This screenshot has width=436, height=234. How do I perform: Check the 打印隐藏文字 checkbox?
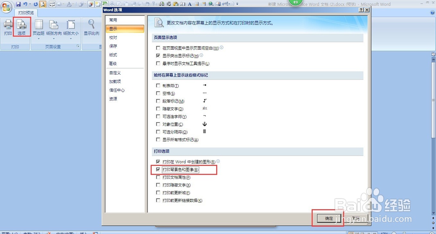coord(158,185)
